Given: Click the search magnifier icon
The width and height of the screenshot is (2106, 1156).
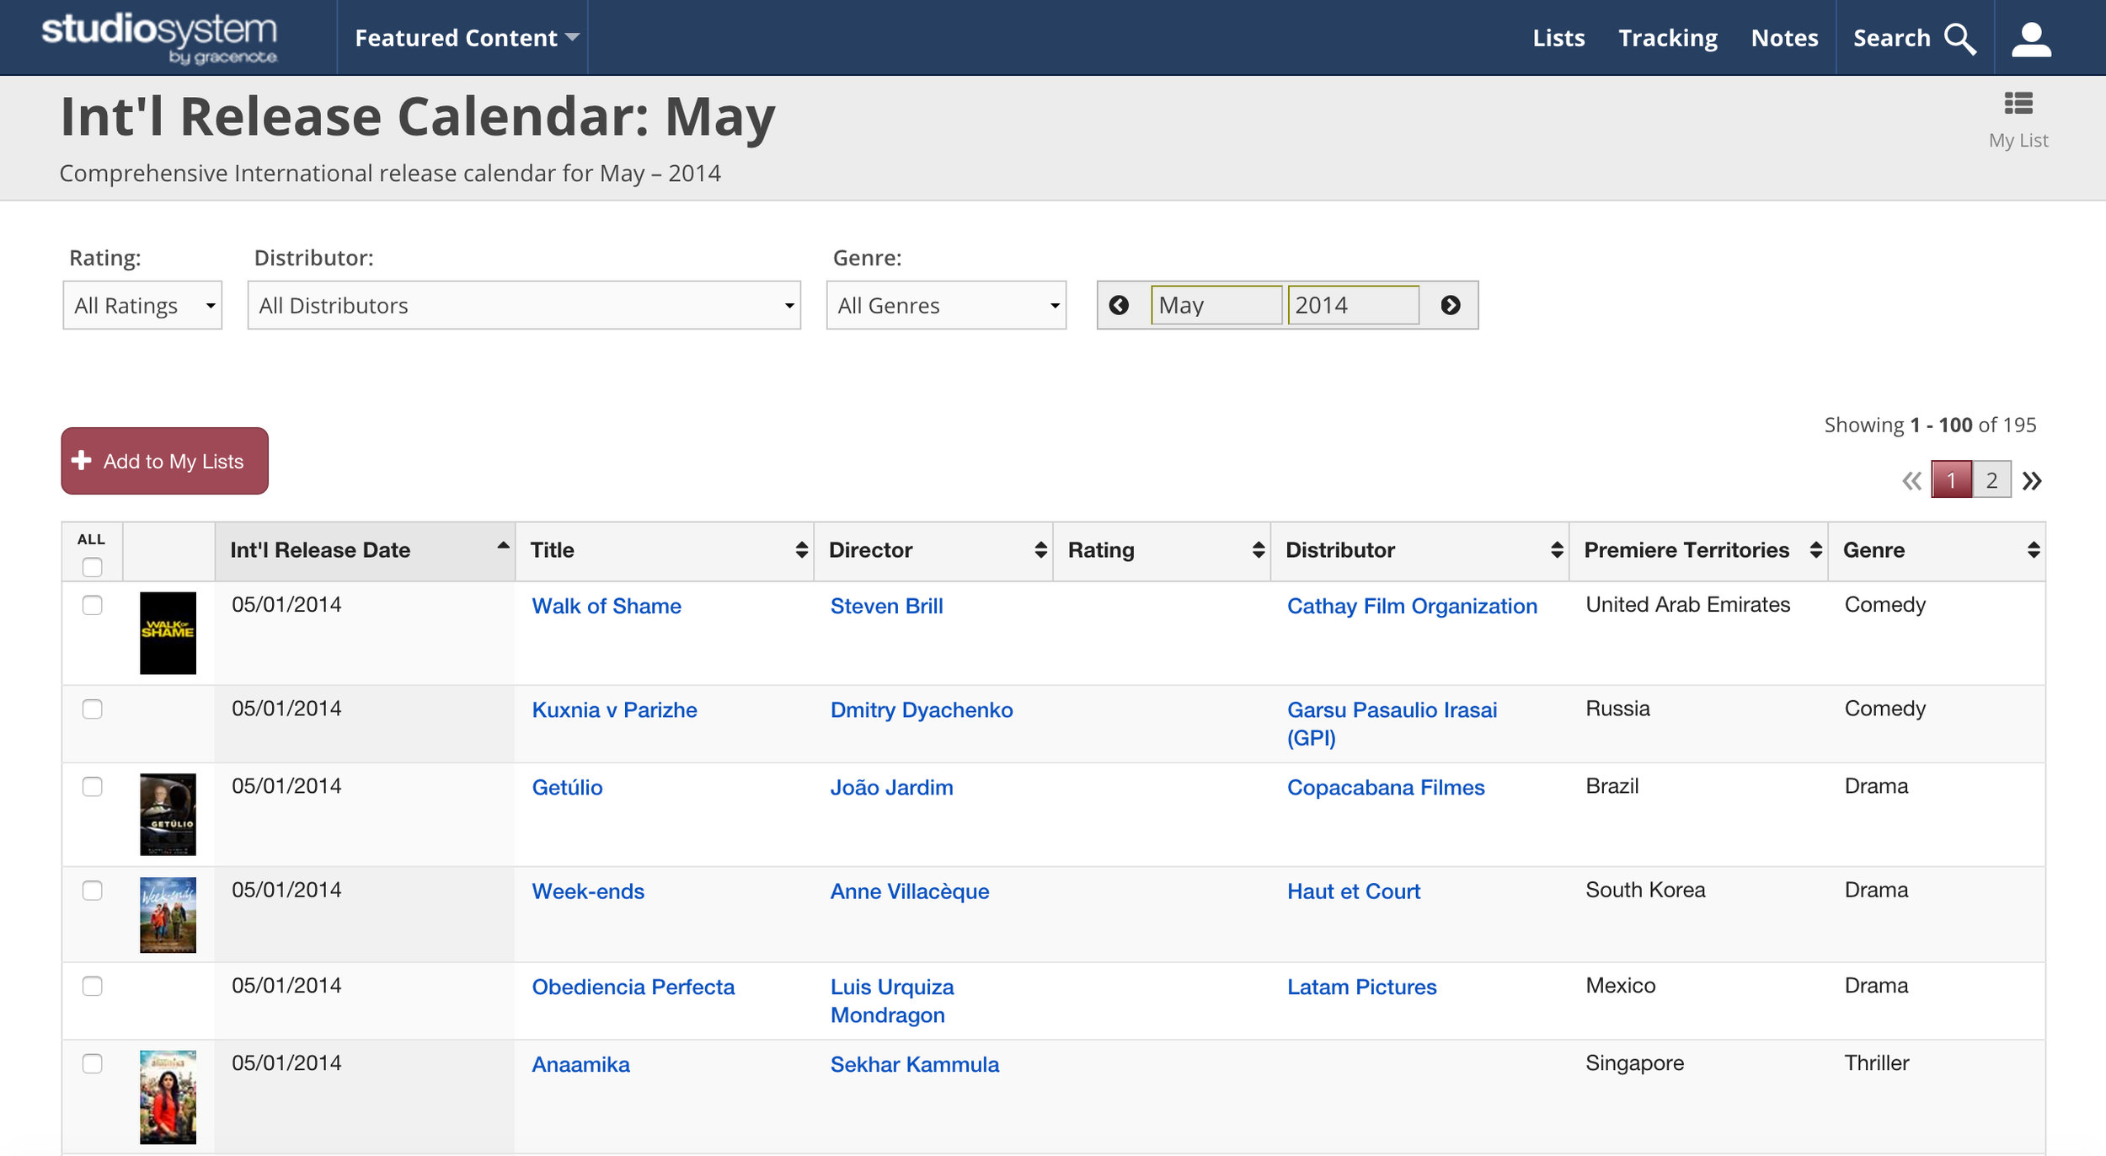Looking at the screenshot, I should 1959,39.
